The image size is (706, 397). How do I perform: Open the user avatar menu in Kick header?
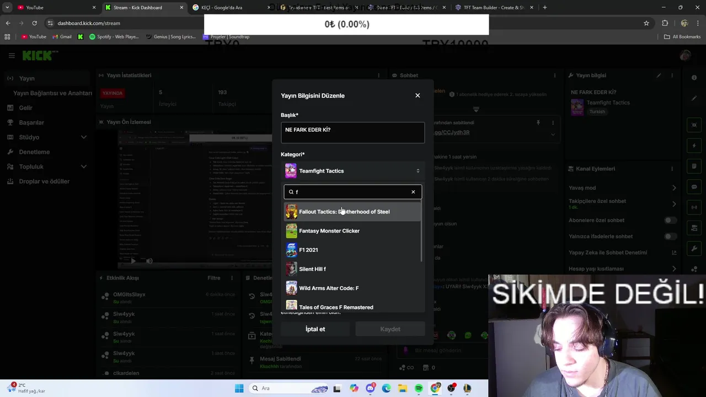click(x=686, y=55)
